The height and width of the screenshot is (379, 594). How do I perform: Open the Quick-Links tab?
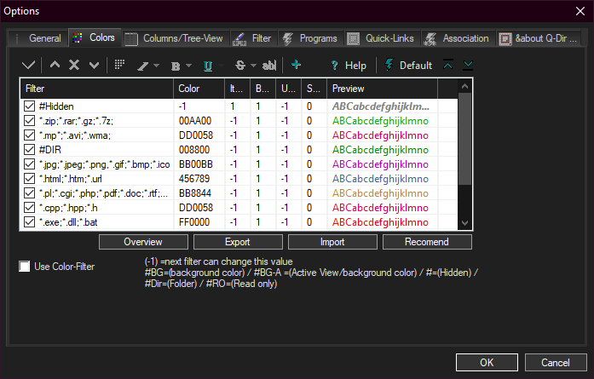click(x=383, y=38)
